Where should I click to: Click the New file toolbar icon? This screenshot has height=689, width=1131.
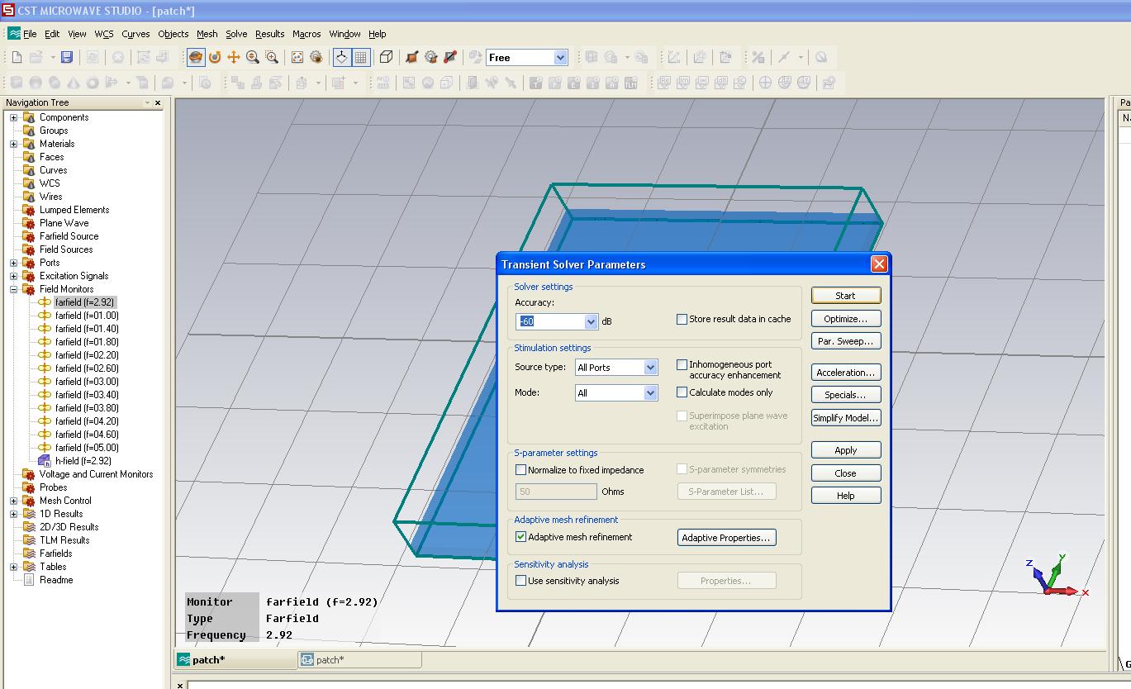pyautogui.click(x=17, y=57)
